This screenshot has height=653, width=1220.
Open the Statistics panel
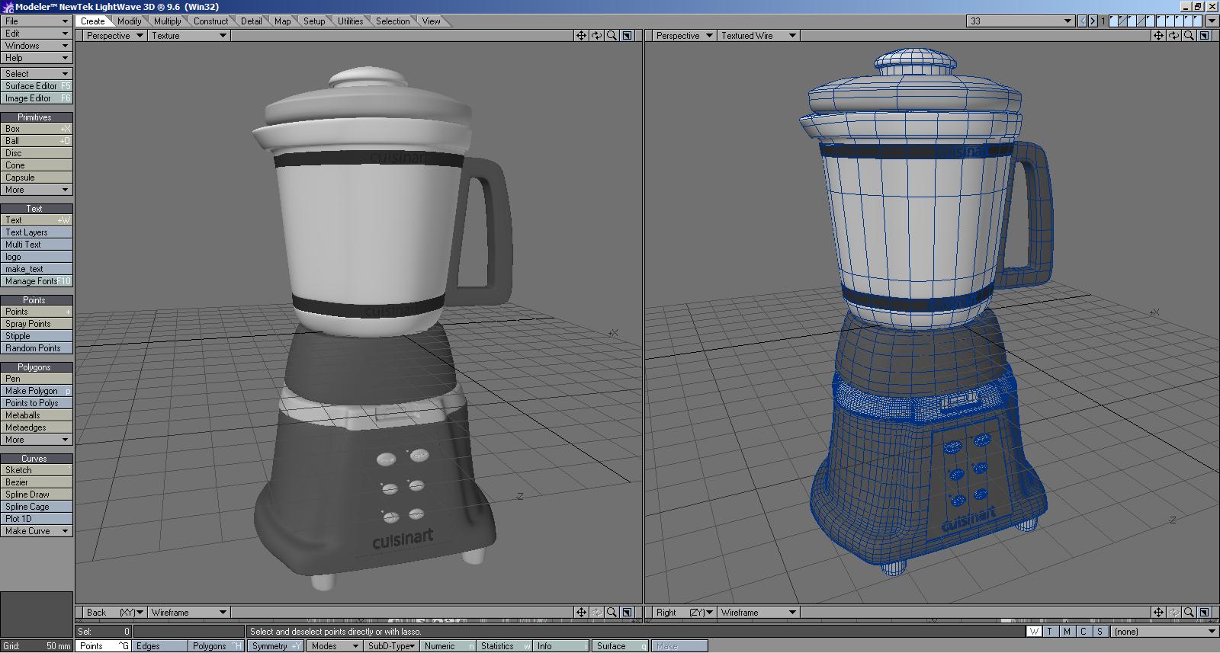(x=504, y=646)
